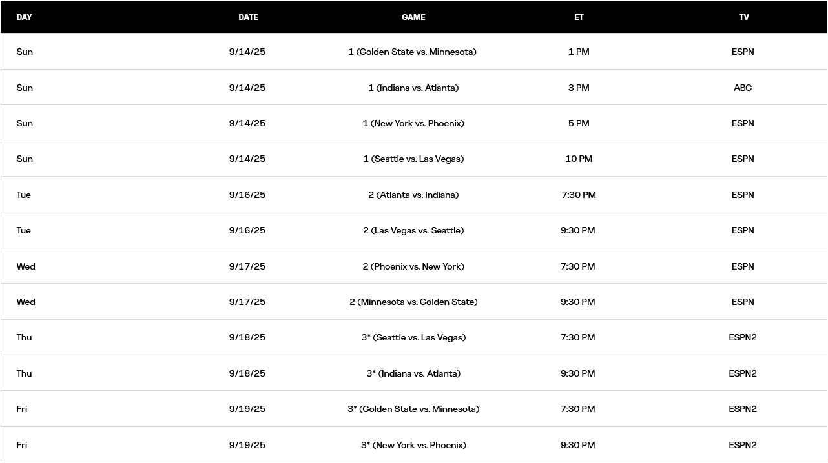Screen dimensions: 828x463
Task: Select Game 1 Seattle vs. Las Vegas
Action: (x=413, y=159)
